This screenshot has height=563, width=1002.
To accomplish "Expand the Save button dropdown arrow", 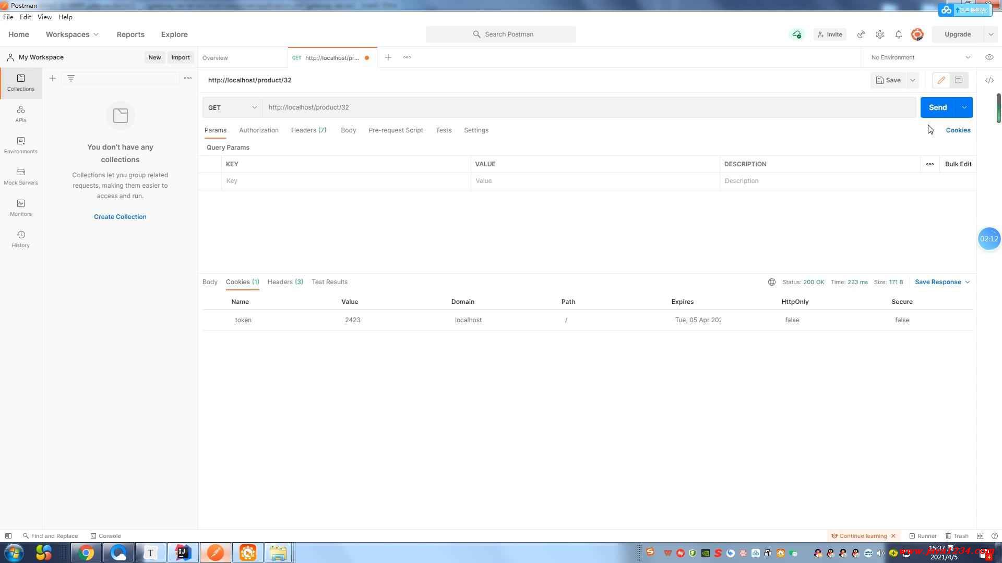I will 913,80.
